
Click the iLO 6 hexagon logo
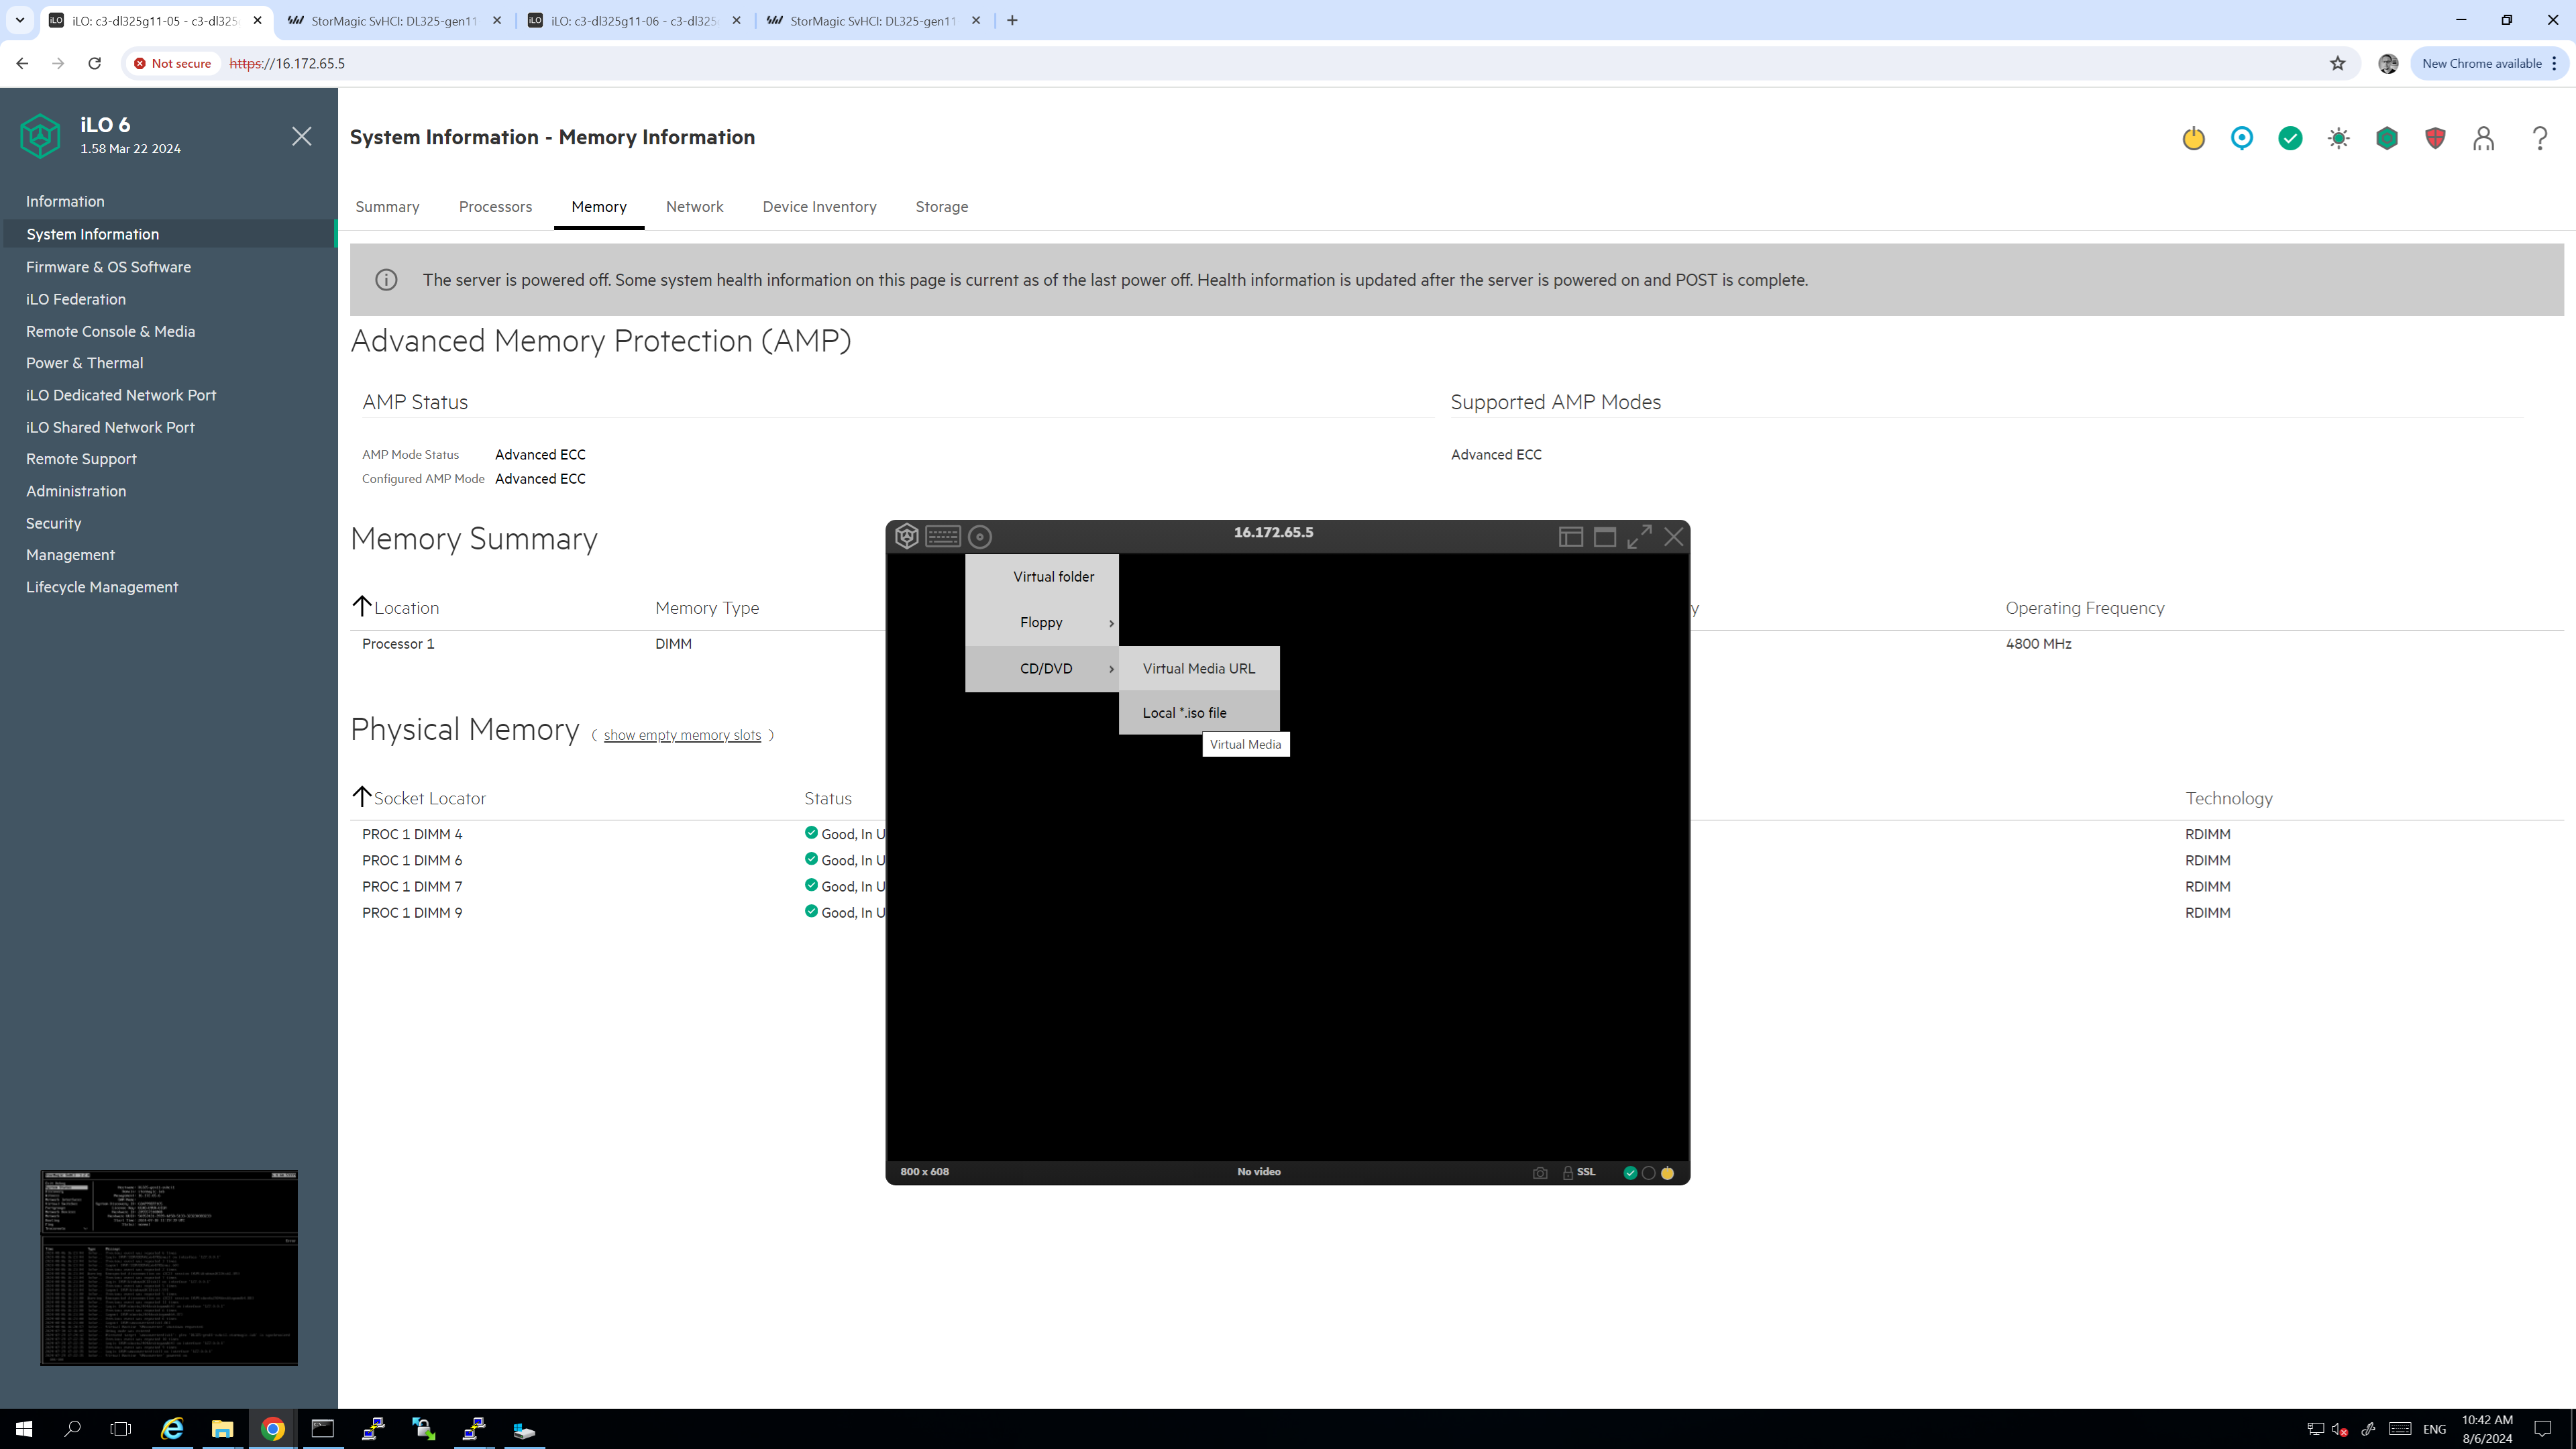click(x=40, y=135)
